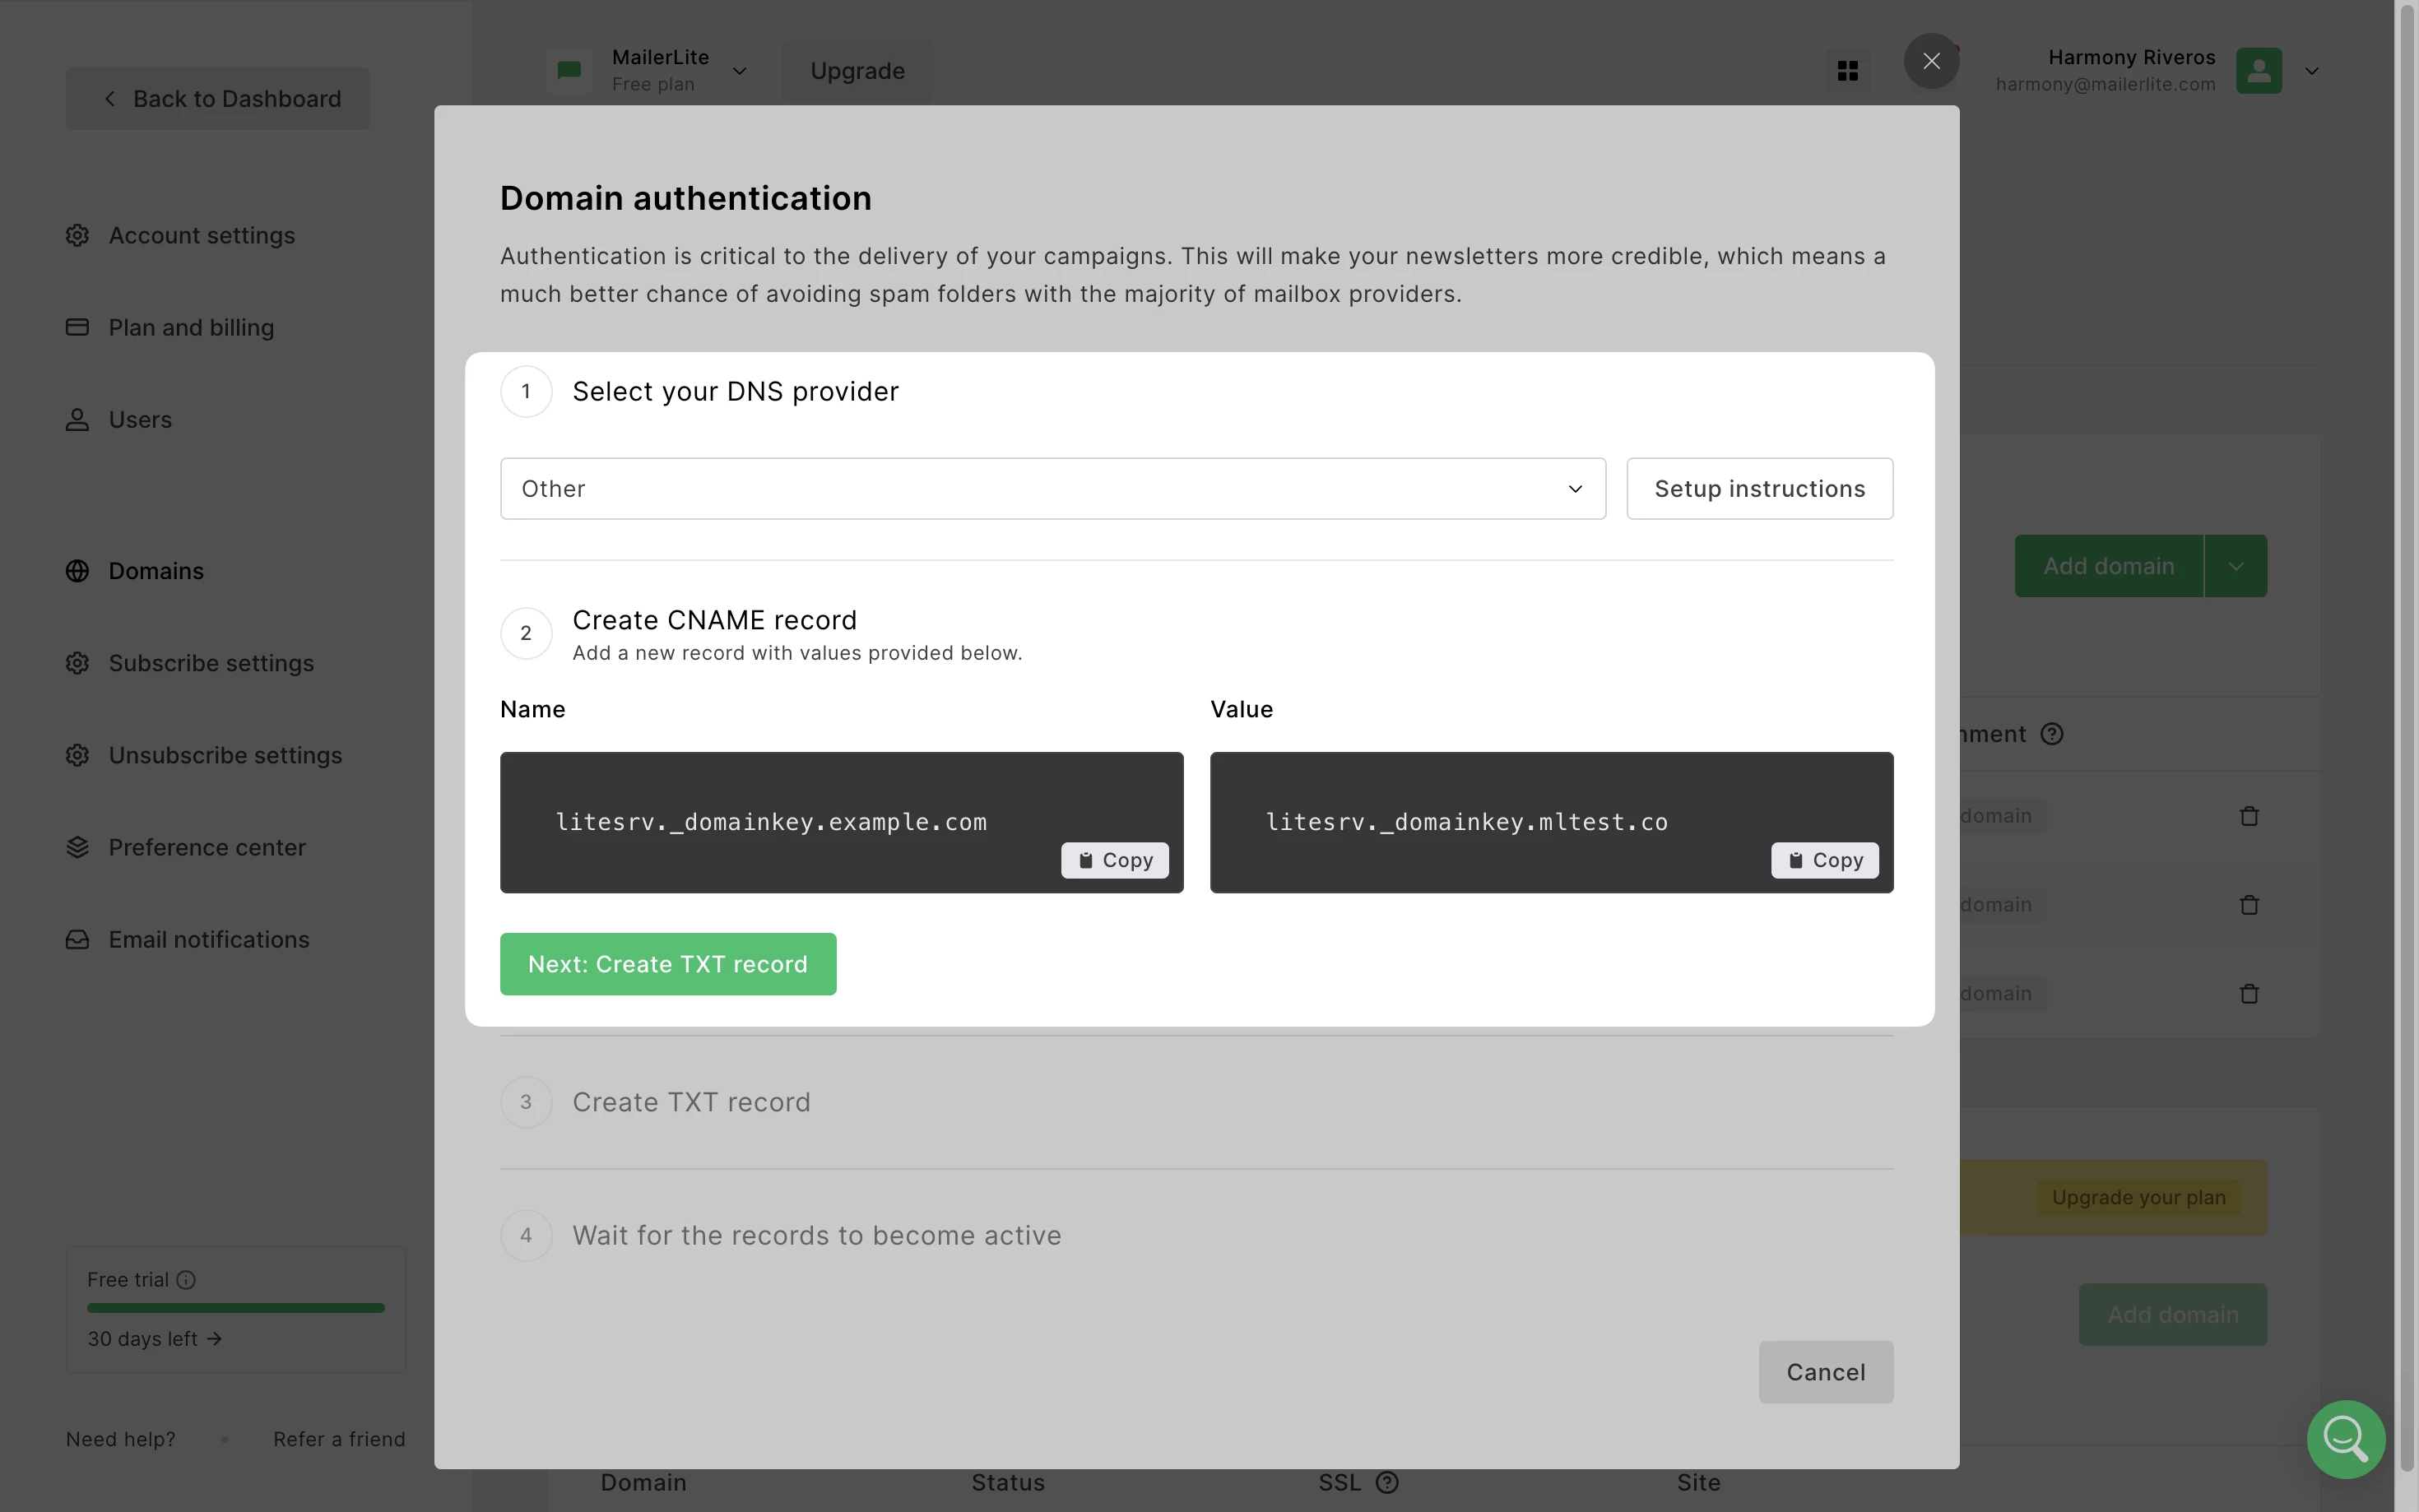Copy the CNAME record Value field
This screenshot has width=2419, height=1512.
[1825, 860]
